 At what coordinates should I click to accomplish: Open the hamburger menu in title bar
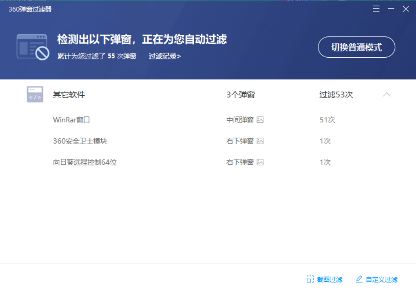[376, 9]
